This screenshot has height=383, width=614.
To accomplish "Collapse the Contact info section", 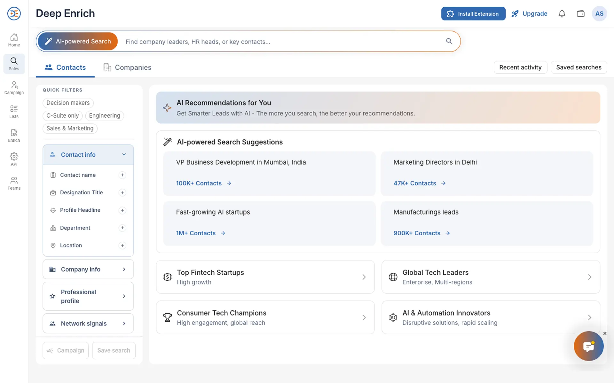I will click(x=88, y=154).
